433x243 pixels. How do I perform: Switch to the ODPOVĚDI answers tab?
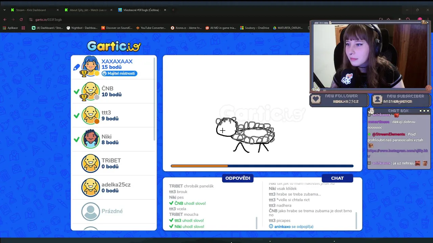pyautogui.click(x=237, y=178)
